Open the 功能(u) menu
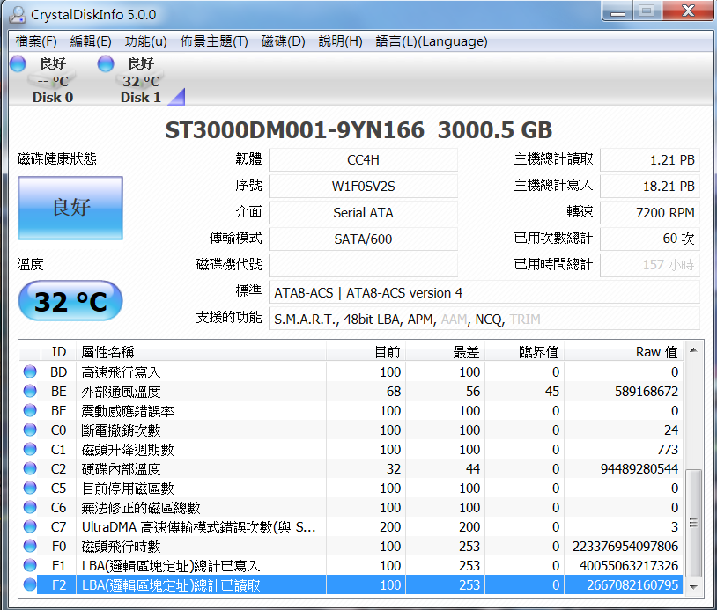This screenshot has width=717, height=610. (x=145, y=41)
